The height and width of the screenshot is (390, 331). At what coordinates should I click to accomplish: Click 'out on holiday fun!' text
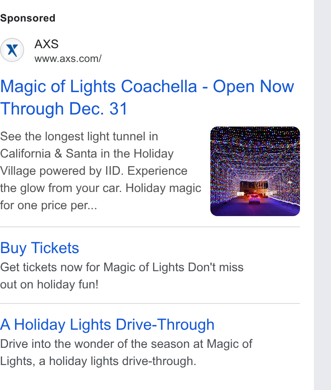coord(49,284)
